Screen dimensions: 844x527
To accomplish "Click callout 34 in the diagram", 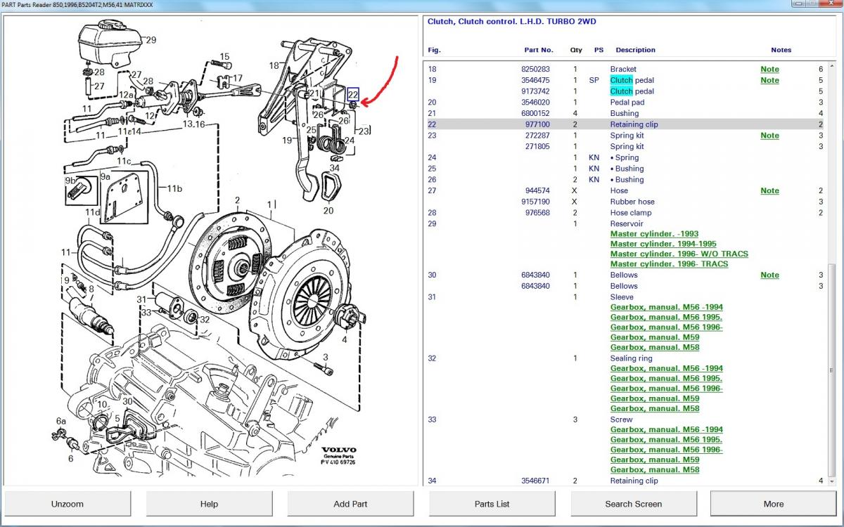I will click(335, 168).
